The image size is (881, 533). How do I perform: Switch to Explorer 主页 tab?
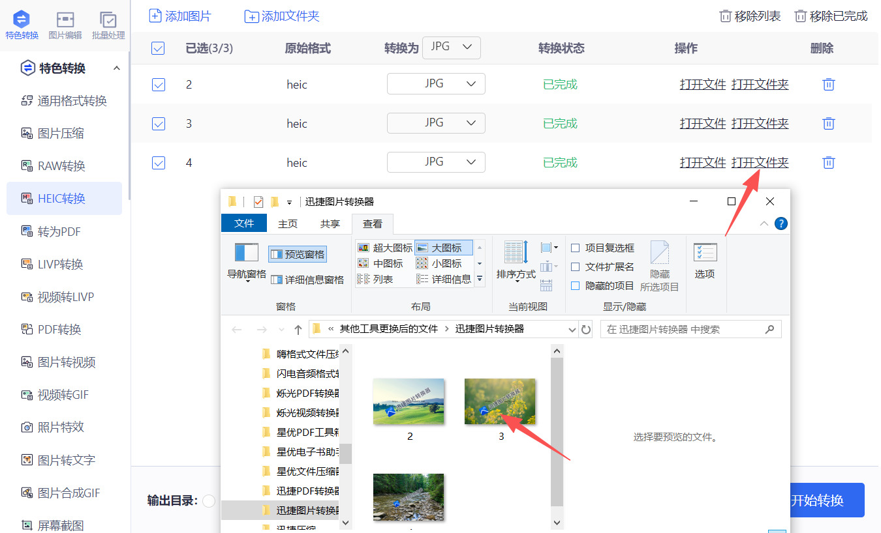coord(288,223)
